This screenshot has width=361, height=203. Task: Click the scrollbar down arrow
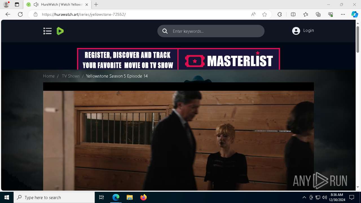pyautogui.click(x=358, y=187)
